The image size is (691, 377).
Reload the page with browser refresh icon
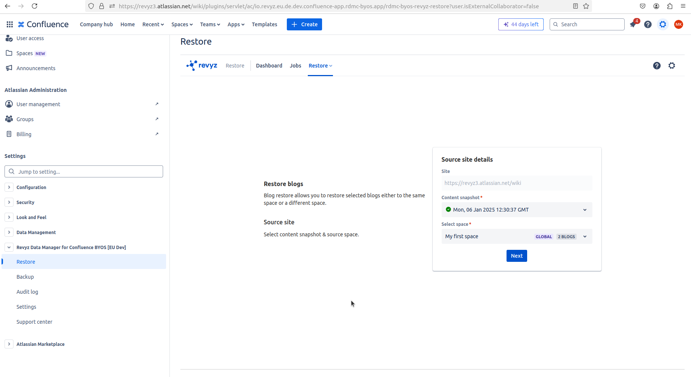pyautogui.click(x=34, y=6)
